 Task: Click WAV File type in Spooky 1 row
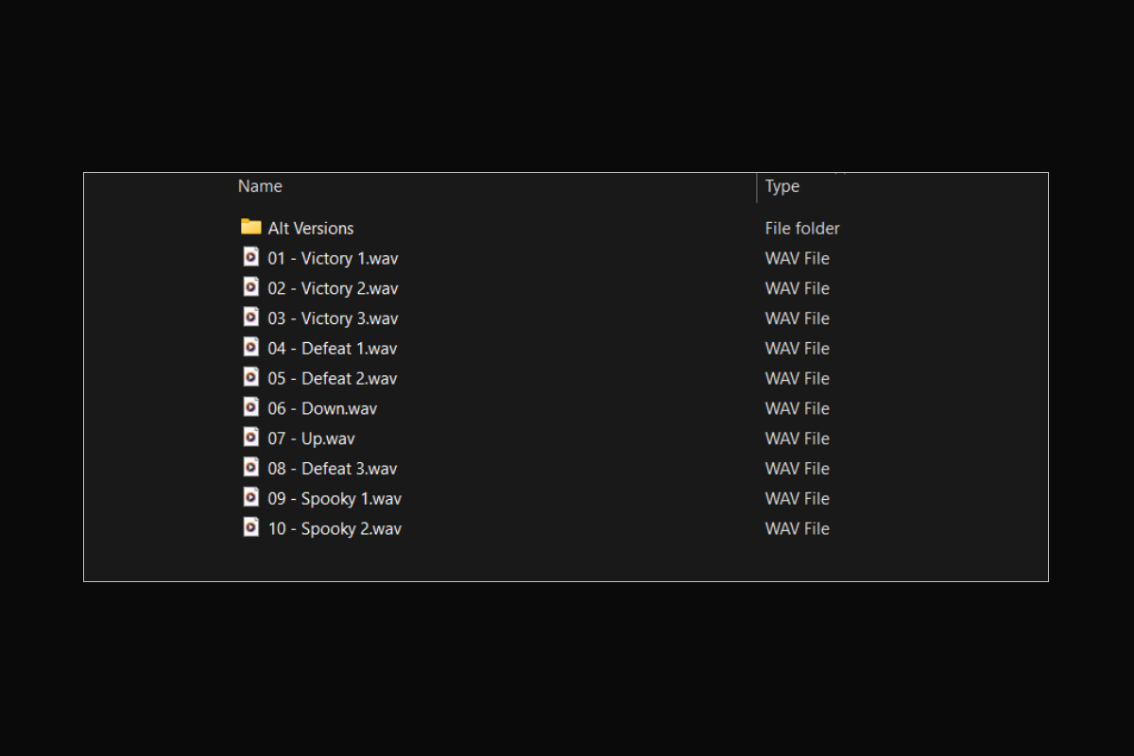pos(798,499)
